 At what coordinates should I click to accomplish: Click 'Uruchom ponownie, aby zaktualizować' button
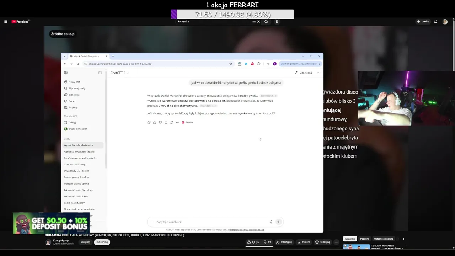[300, 64]
